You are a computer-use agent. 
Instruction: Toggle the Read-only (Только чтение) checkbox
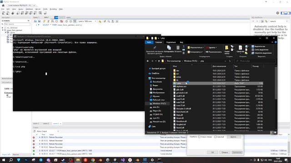pos(199,137)
